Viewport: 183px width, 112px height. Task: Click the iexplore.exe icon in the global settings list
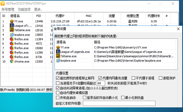58,61
